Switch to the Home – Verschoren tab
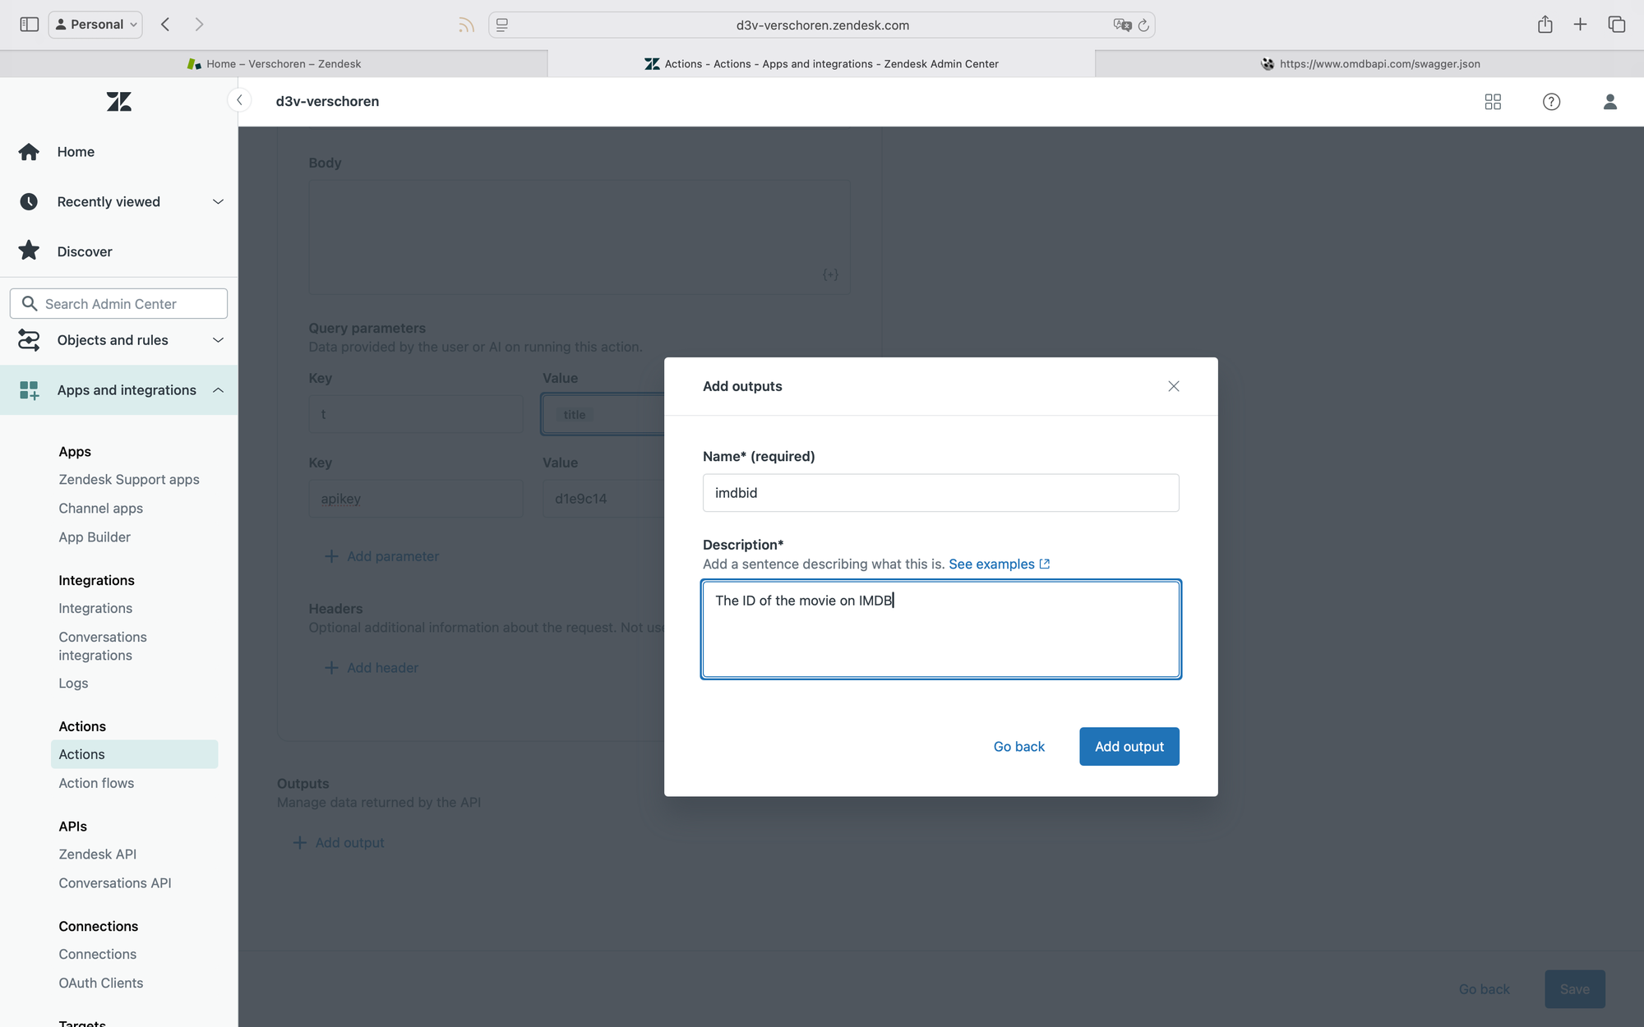The height and width of the screenshot is (1027, 1644). click(x=275, y=63)
